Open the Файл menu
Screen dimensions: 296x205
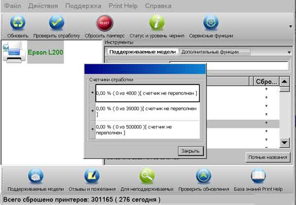click(13, 6)
